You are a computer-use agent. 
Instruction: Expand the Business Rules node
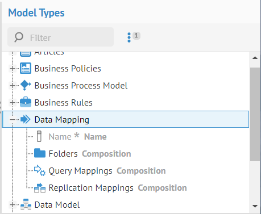click(x=13, y=103)
